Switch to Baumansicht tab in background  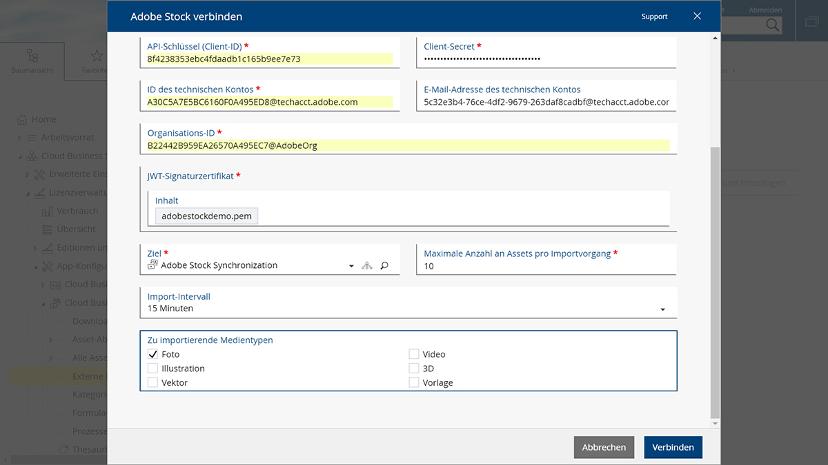click(x=32, y=61)
